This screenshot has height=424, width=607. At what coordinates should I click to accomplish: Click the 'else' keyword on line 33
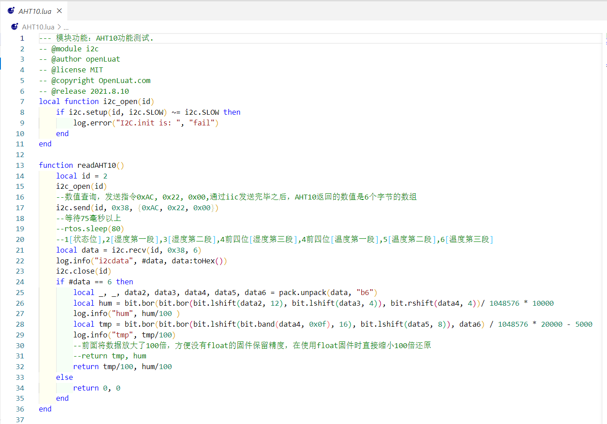click(65, 378)
